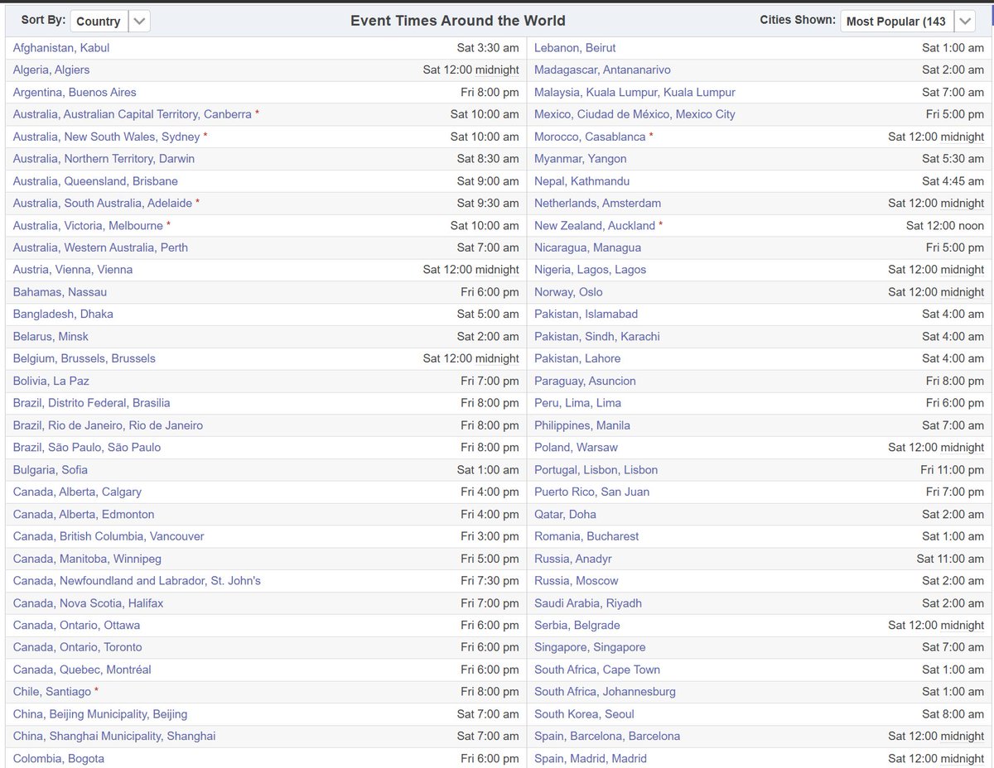994x768 pixels.
Task: Open the Canada, Manitoba, Winnipeg link
Action: [x=87, y=559]
